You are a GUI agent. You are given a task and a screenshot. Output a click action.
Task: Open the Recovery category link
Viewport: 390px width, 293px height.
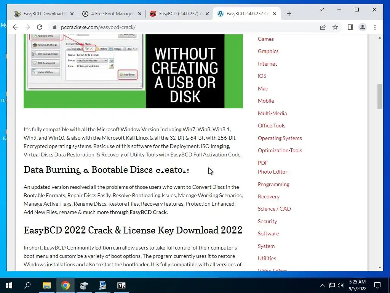tap(269, 196)
